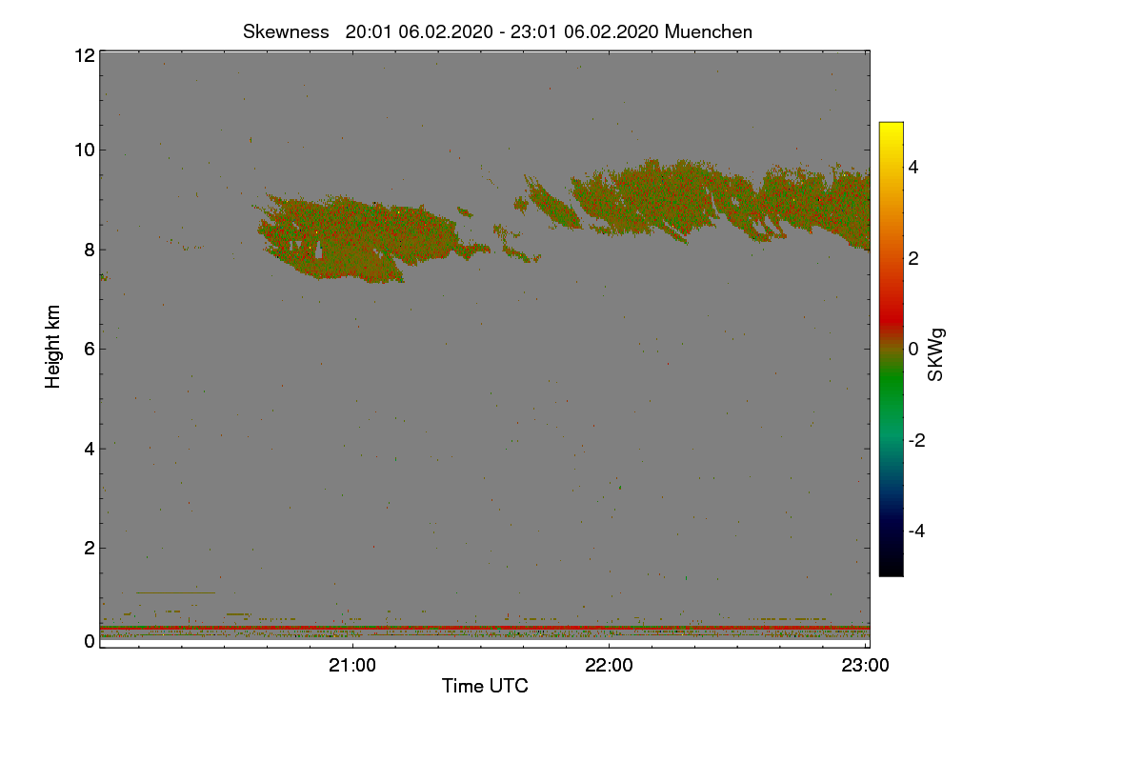Click the 'Time UTC' axis label
Screen dimensions: 1143x762
point(485,686)
